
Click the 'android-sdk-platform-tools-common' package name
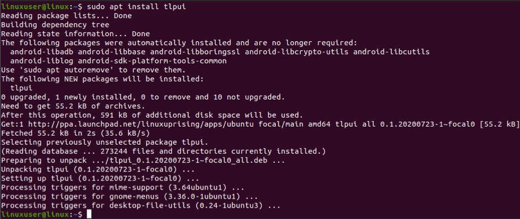[x=155, y=61]
